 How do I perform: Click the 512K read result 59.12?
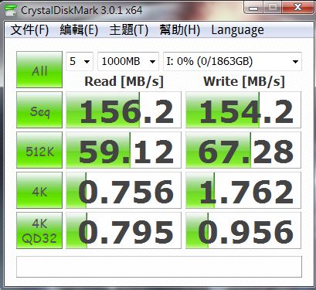(x=124, y=150)
